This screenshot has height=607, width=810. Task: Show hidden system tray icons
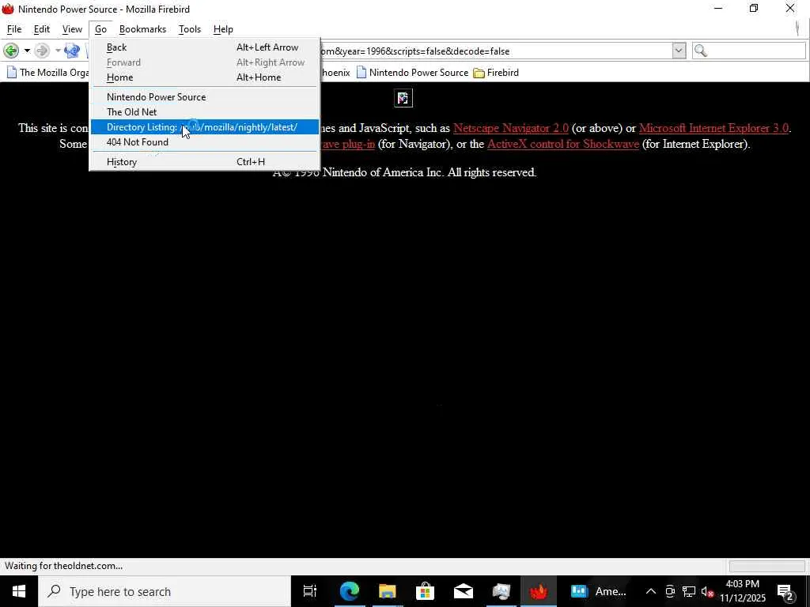tap(651, 591)
